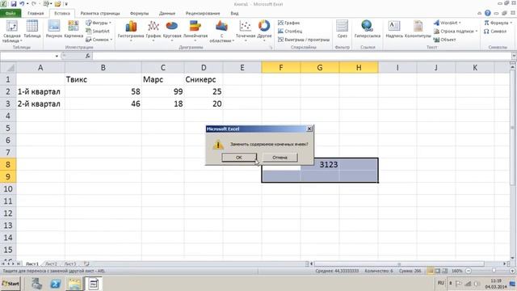Insert a Линейчатая bar chart
This screenshot has height=291, width=517.
(x=195, y=31)
